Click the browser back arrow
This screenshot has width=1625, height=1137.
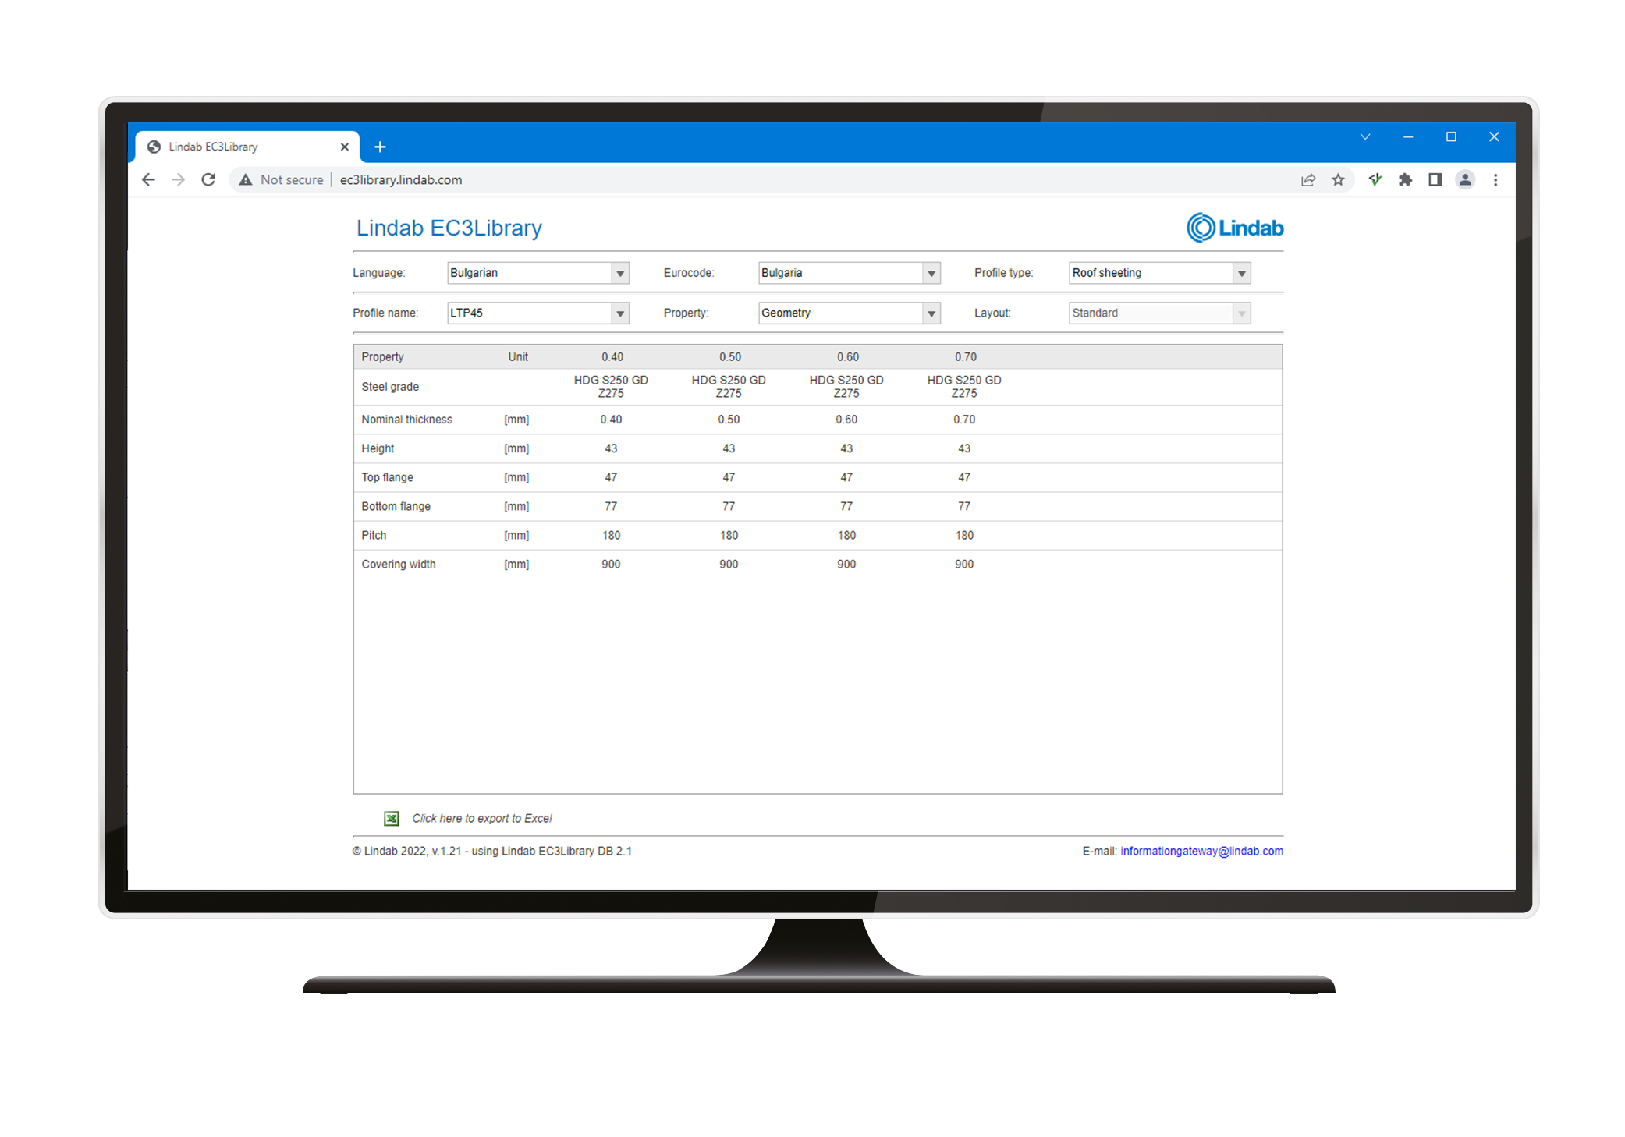(x=148, y=180)
